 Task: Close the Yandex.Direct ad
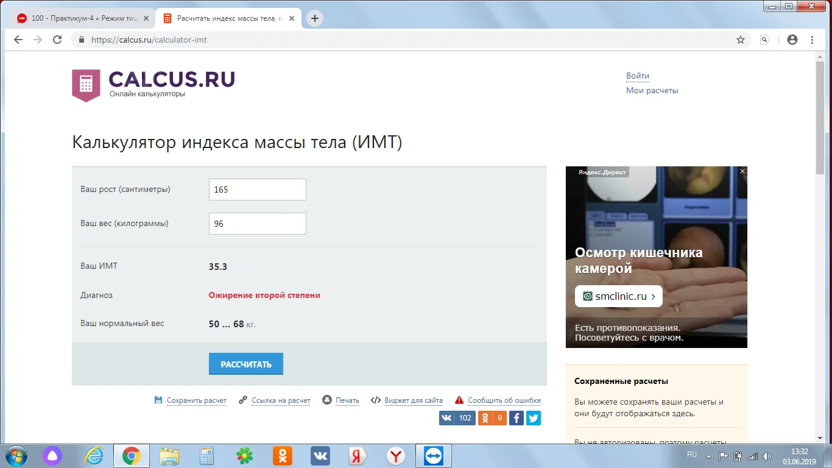(742, 172)
